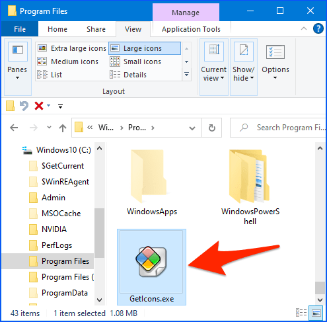Select MSOCache folder in tree
This screenshot has width=327, height=322.
pyautogui.click(x=55, y=214)
